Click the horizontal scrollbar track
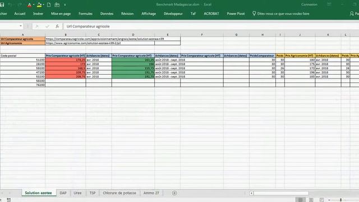This screenshot has width=359, height=202. (x=281, y=193)
